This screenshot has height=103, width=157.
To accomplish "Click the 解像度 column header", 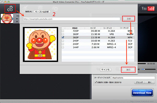I will click(75, 28).
